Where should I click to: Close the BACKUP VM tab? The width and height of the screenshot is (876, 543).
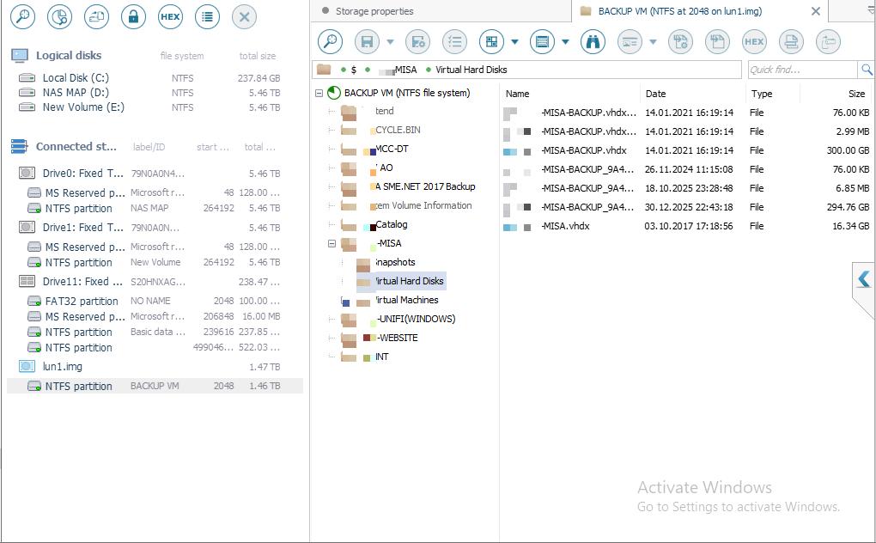816,11
